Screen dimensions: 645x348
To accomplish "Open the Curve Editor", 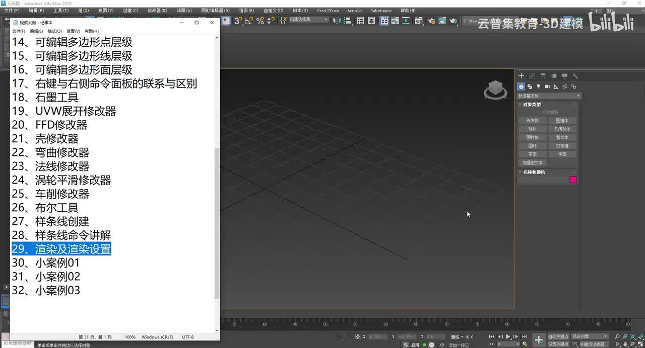I will pos(395,21).
